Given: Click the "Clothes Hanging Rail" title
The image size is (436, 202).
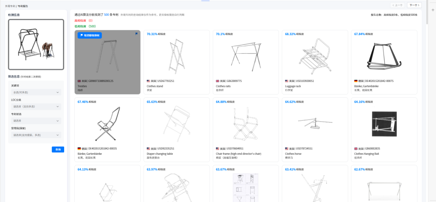Looking at the screenshot, I should click(367, 154).
